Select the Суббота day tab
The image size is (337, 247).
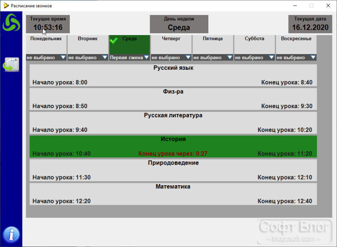254,45
